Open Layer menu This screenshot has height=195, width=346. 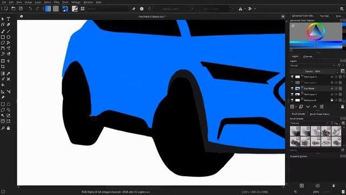click(x=38, y=2)
